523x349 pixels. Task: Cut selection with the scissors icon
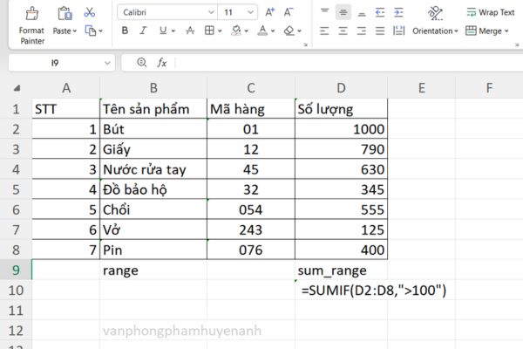click(90, 12)
